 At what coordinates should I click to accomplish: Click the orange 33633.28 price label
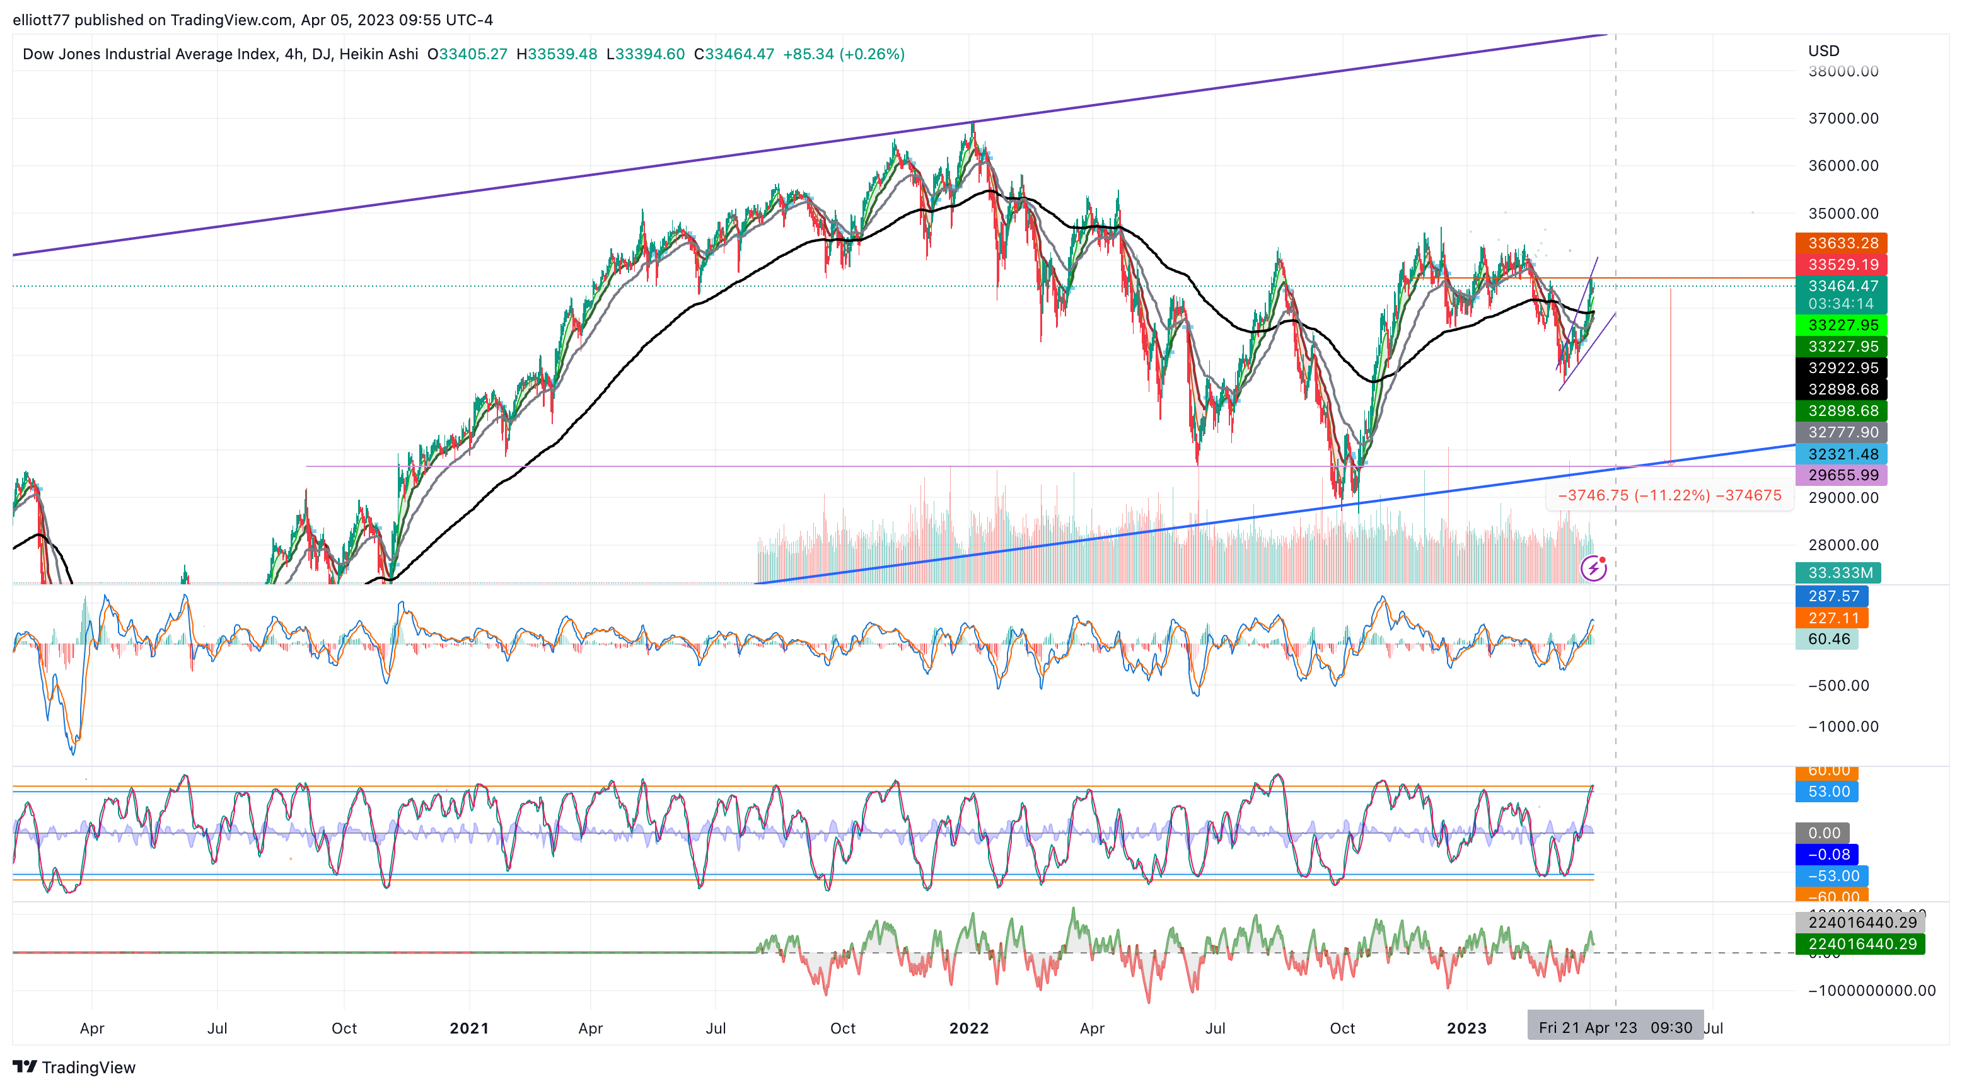tap(1841, 243)
